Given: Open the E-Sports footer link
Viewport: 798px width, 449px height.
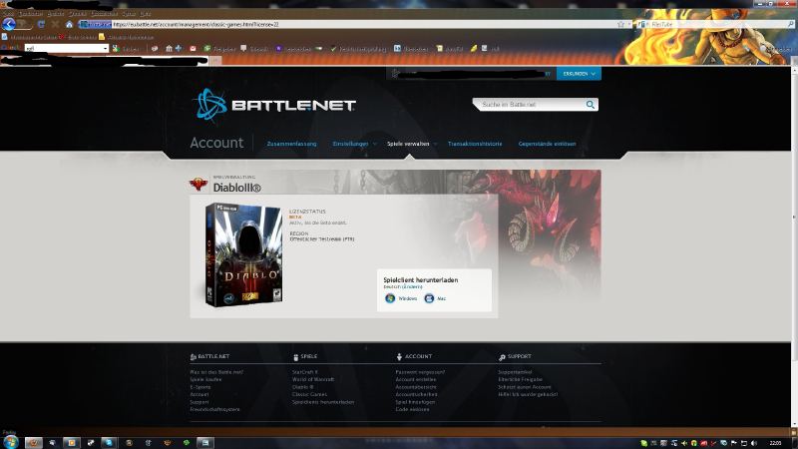Looking at the screenshot, I should point(200,387).
